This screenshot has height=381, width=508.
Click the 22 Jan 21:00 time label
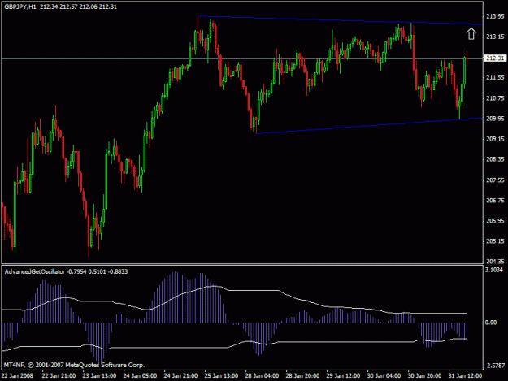coord(59,376)
